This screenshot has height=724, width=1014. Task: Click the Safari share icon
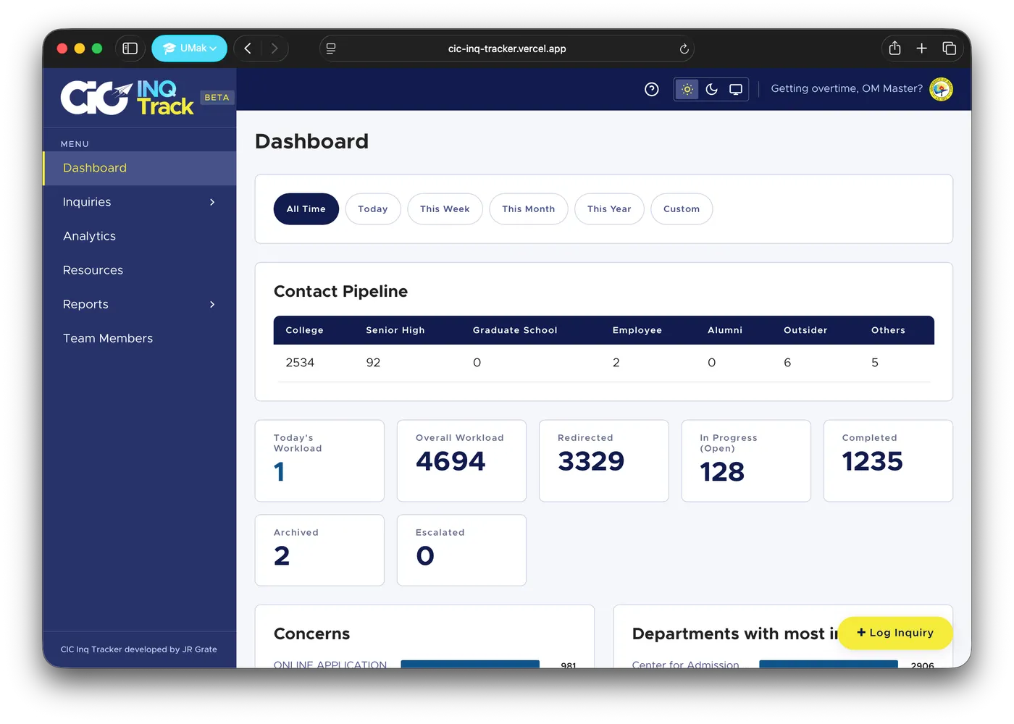point(894,48)
